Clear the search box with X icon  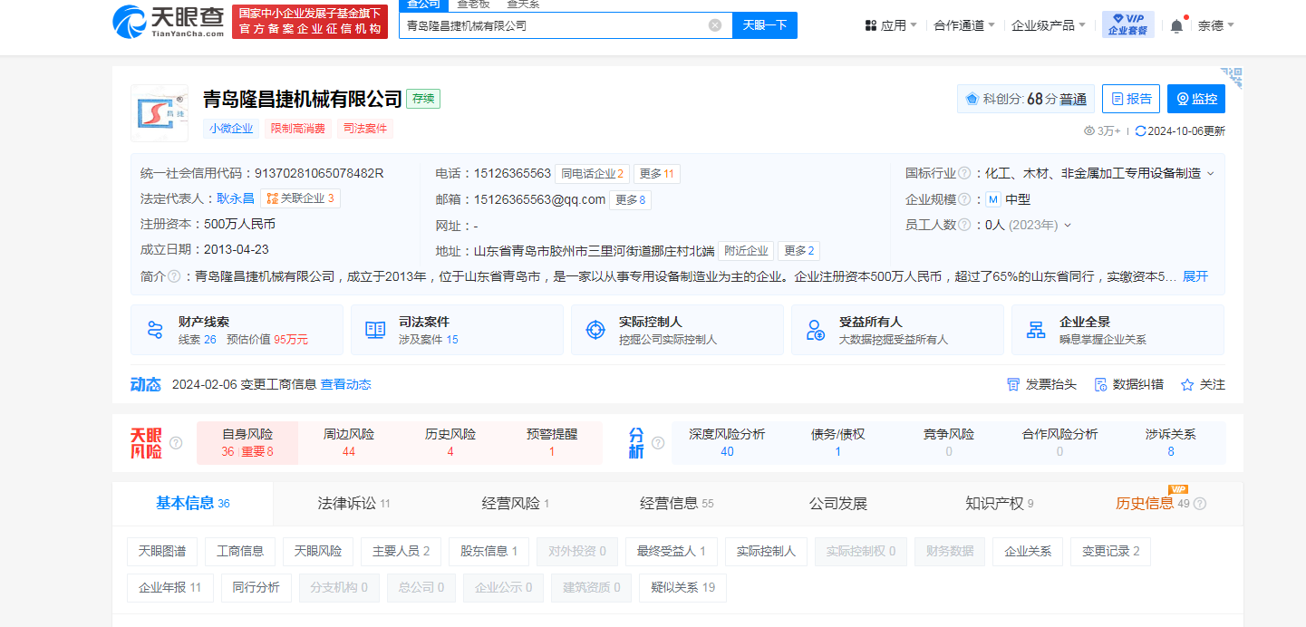(x=715, y=25)
